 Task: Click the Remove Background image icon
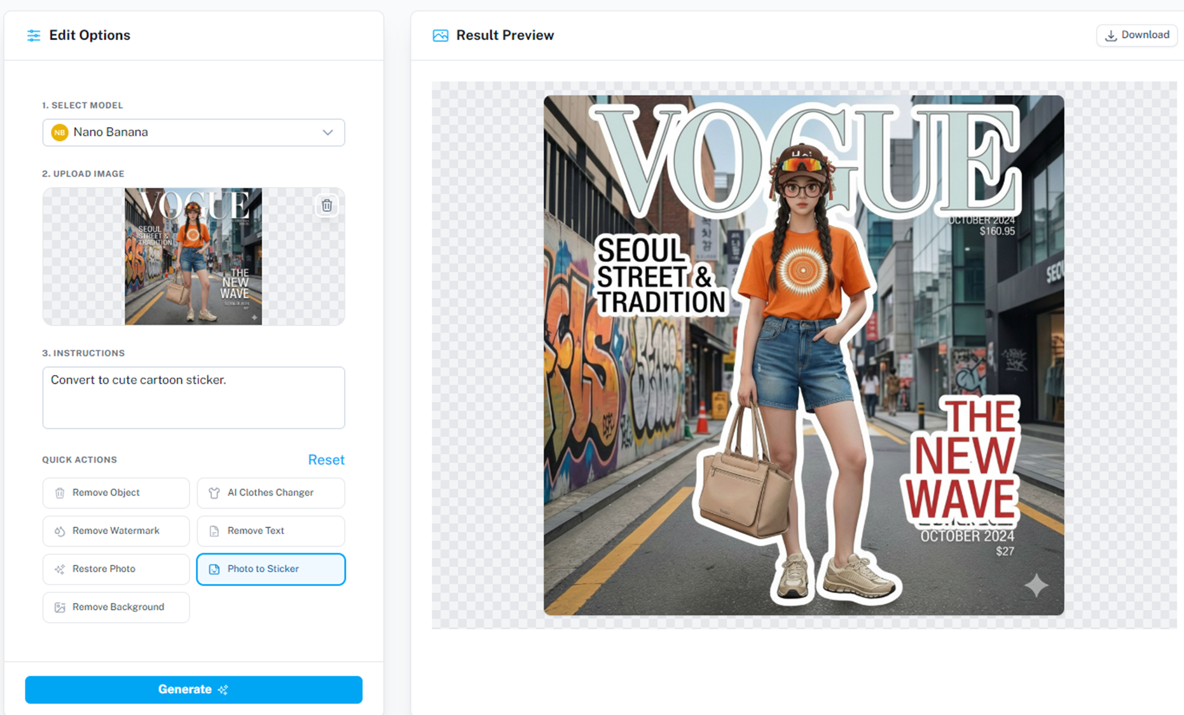coord(60,608)
